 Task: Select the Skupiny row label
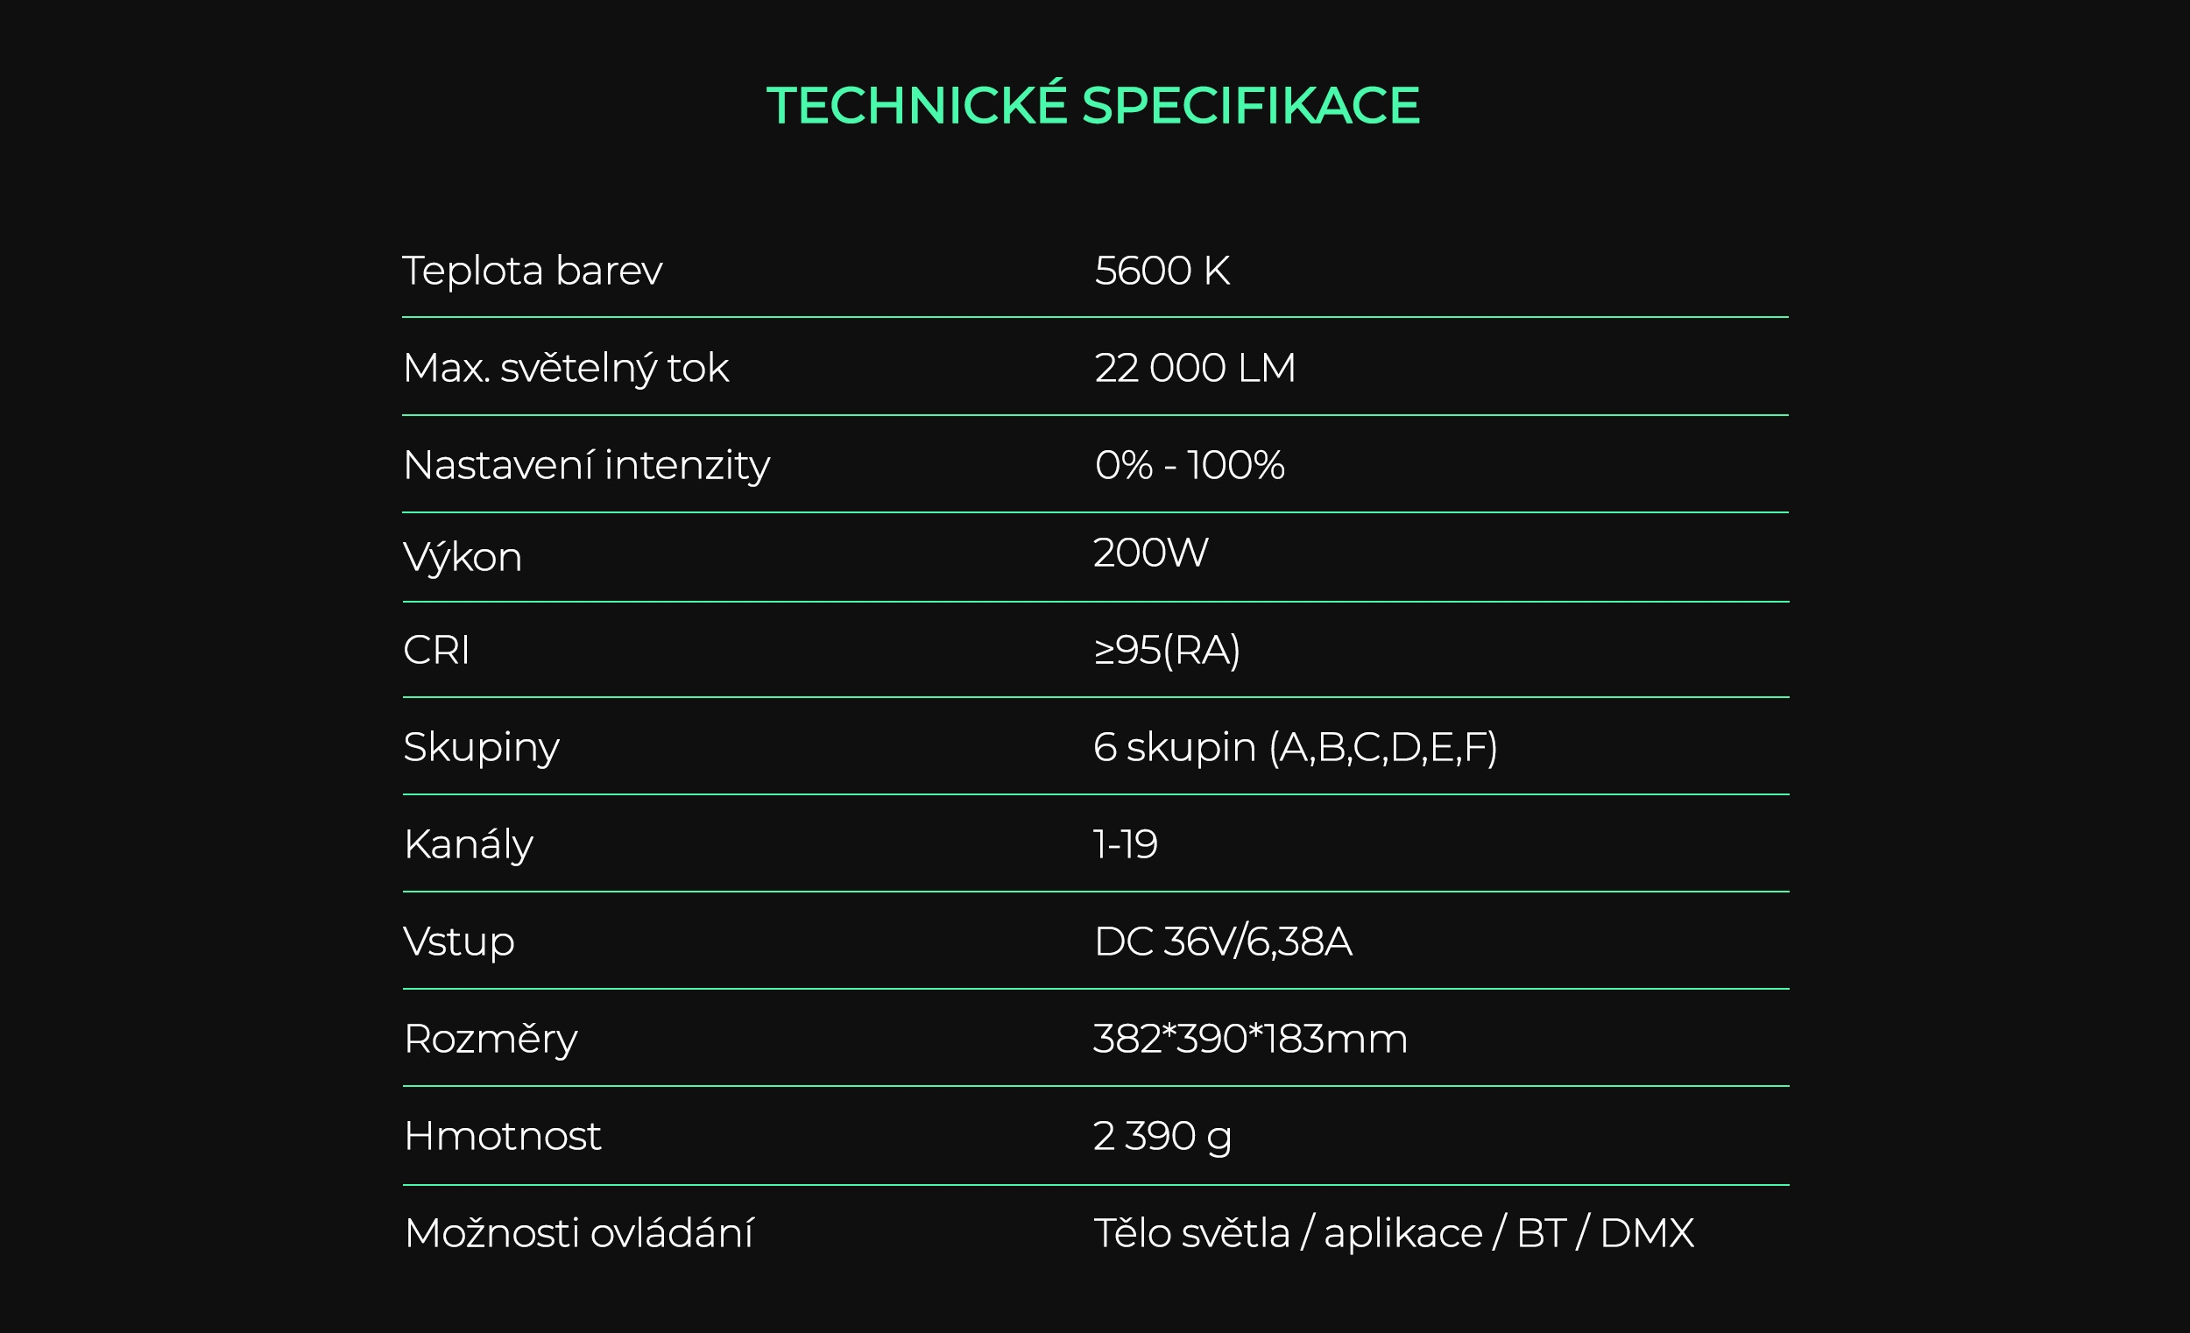coord(481,748)
